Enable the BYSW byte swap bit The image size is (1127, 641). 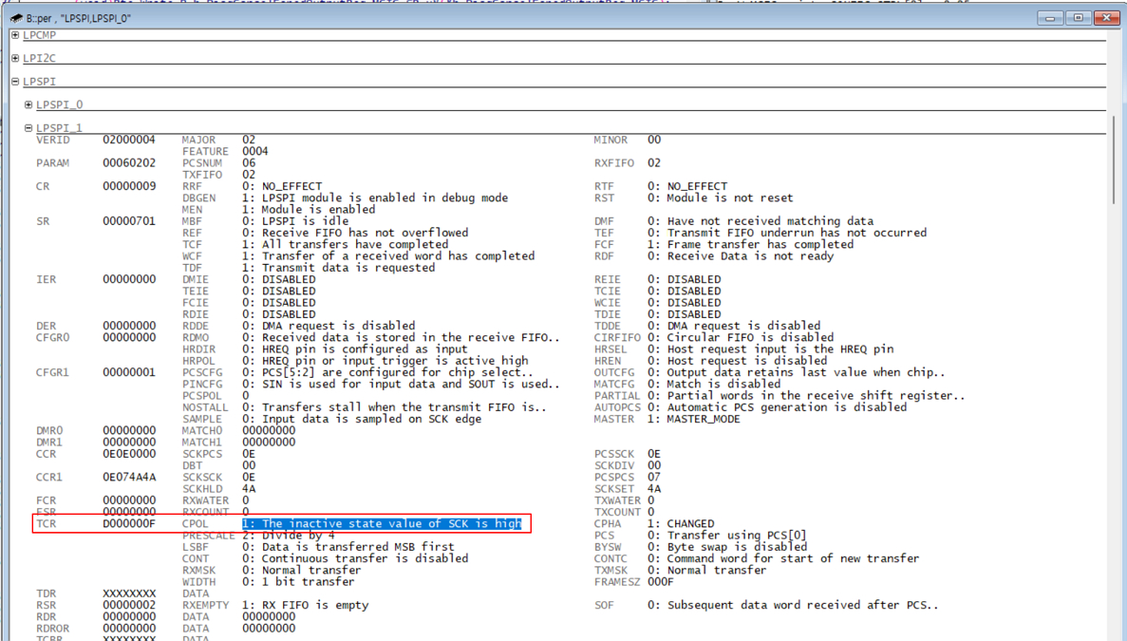(x=707, y=546)
